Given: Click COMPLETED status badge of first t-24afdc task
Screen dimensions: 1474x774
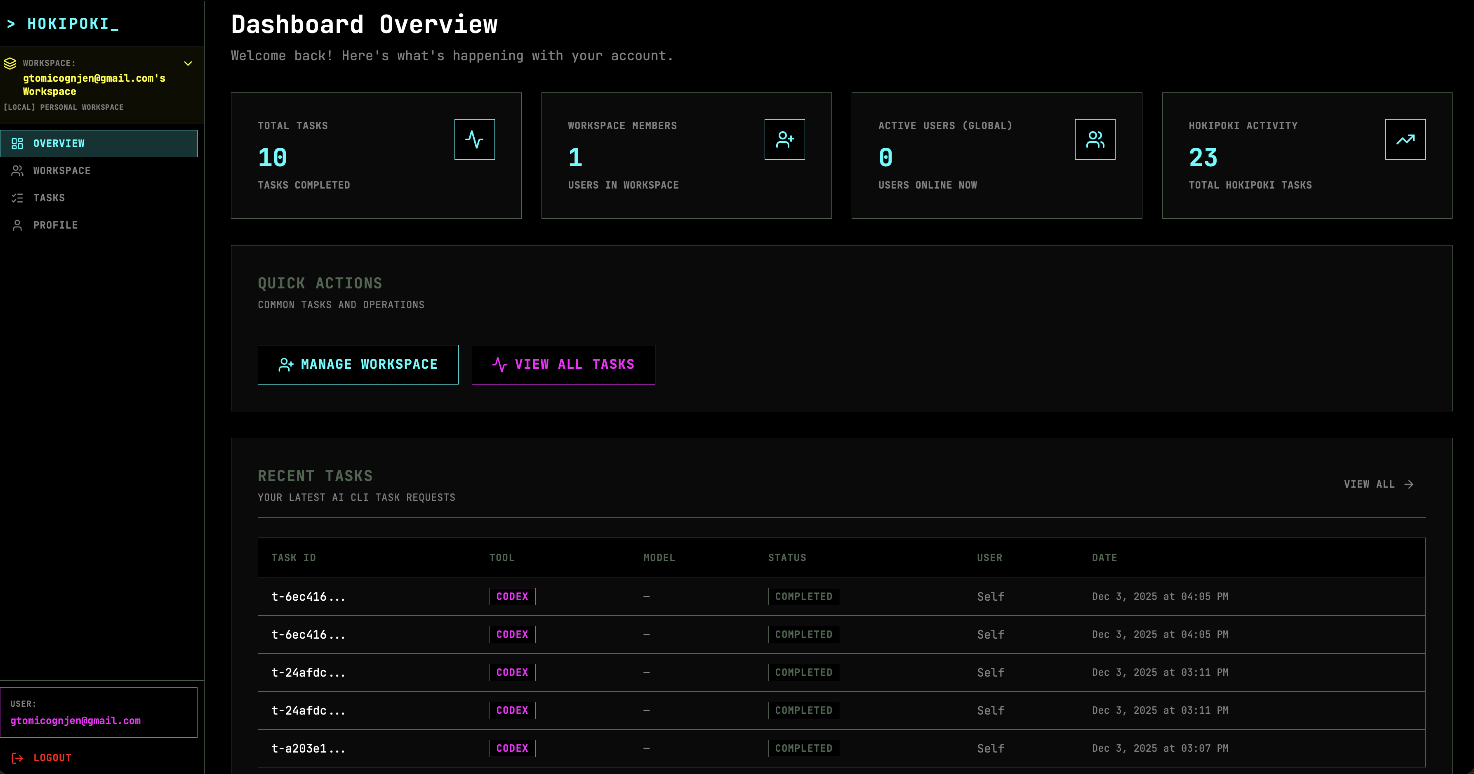Looking at the screenshot, I should point(803,672).
